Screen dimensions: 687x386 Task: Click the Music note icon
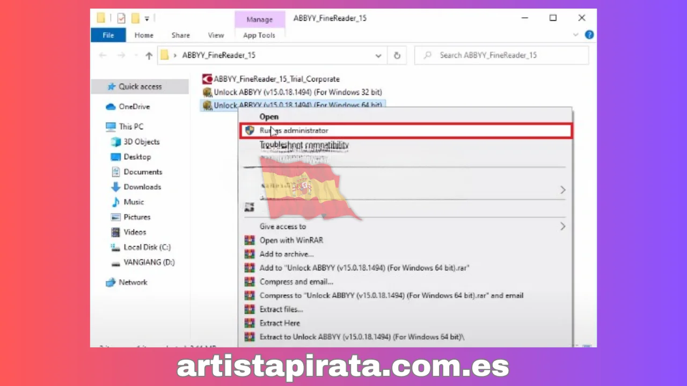click(115, 202)
